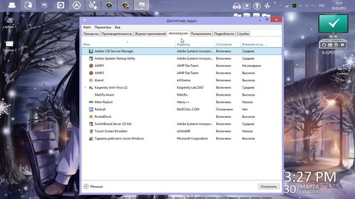
Task: Select the Снимок desktop shortcut
Action: [342, 70]
